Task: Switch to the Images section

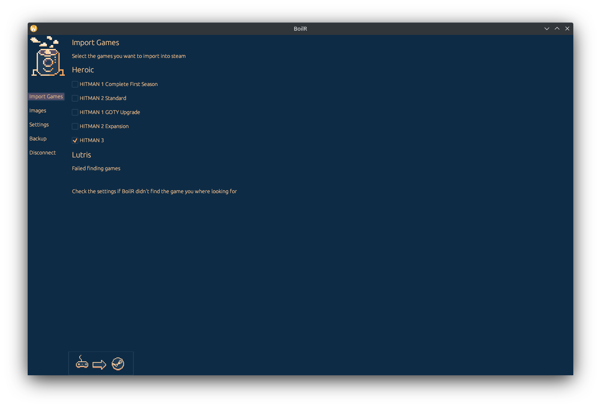Action: [x=38, y=110]
